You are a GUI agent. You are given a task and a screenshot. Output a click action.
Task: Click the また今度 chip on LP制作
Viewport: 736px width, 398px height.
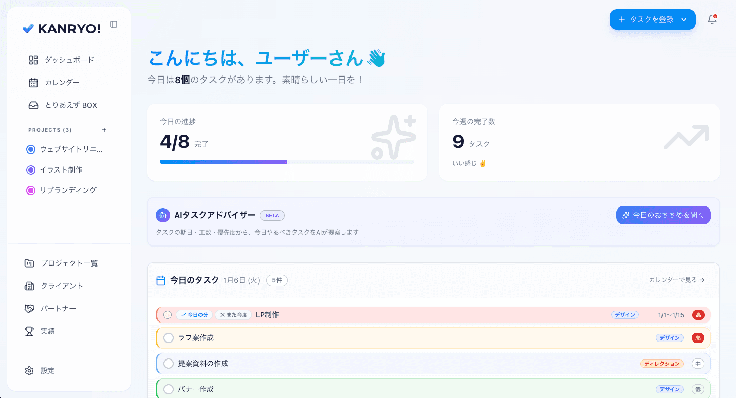[233, 314]
